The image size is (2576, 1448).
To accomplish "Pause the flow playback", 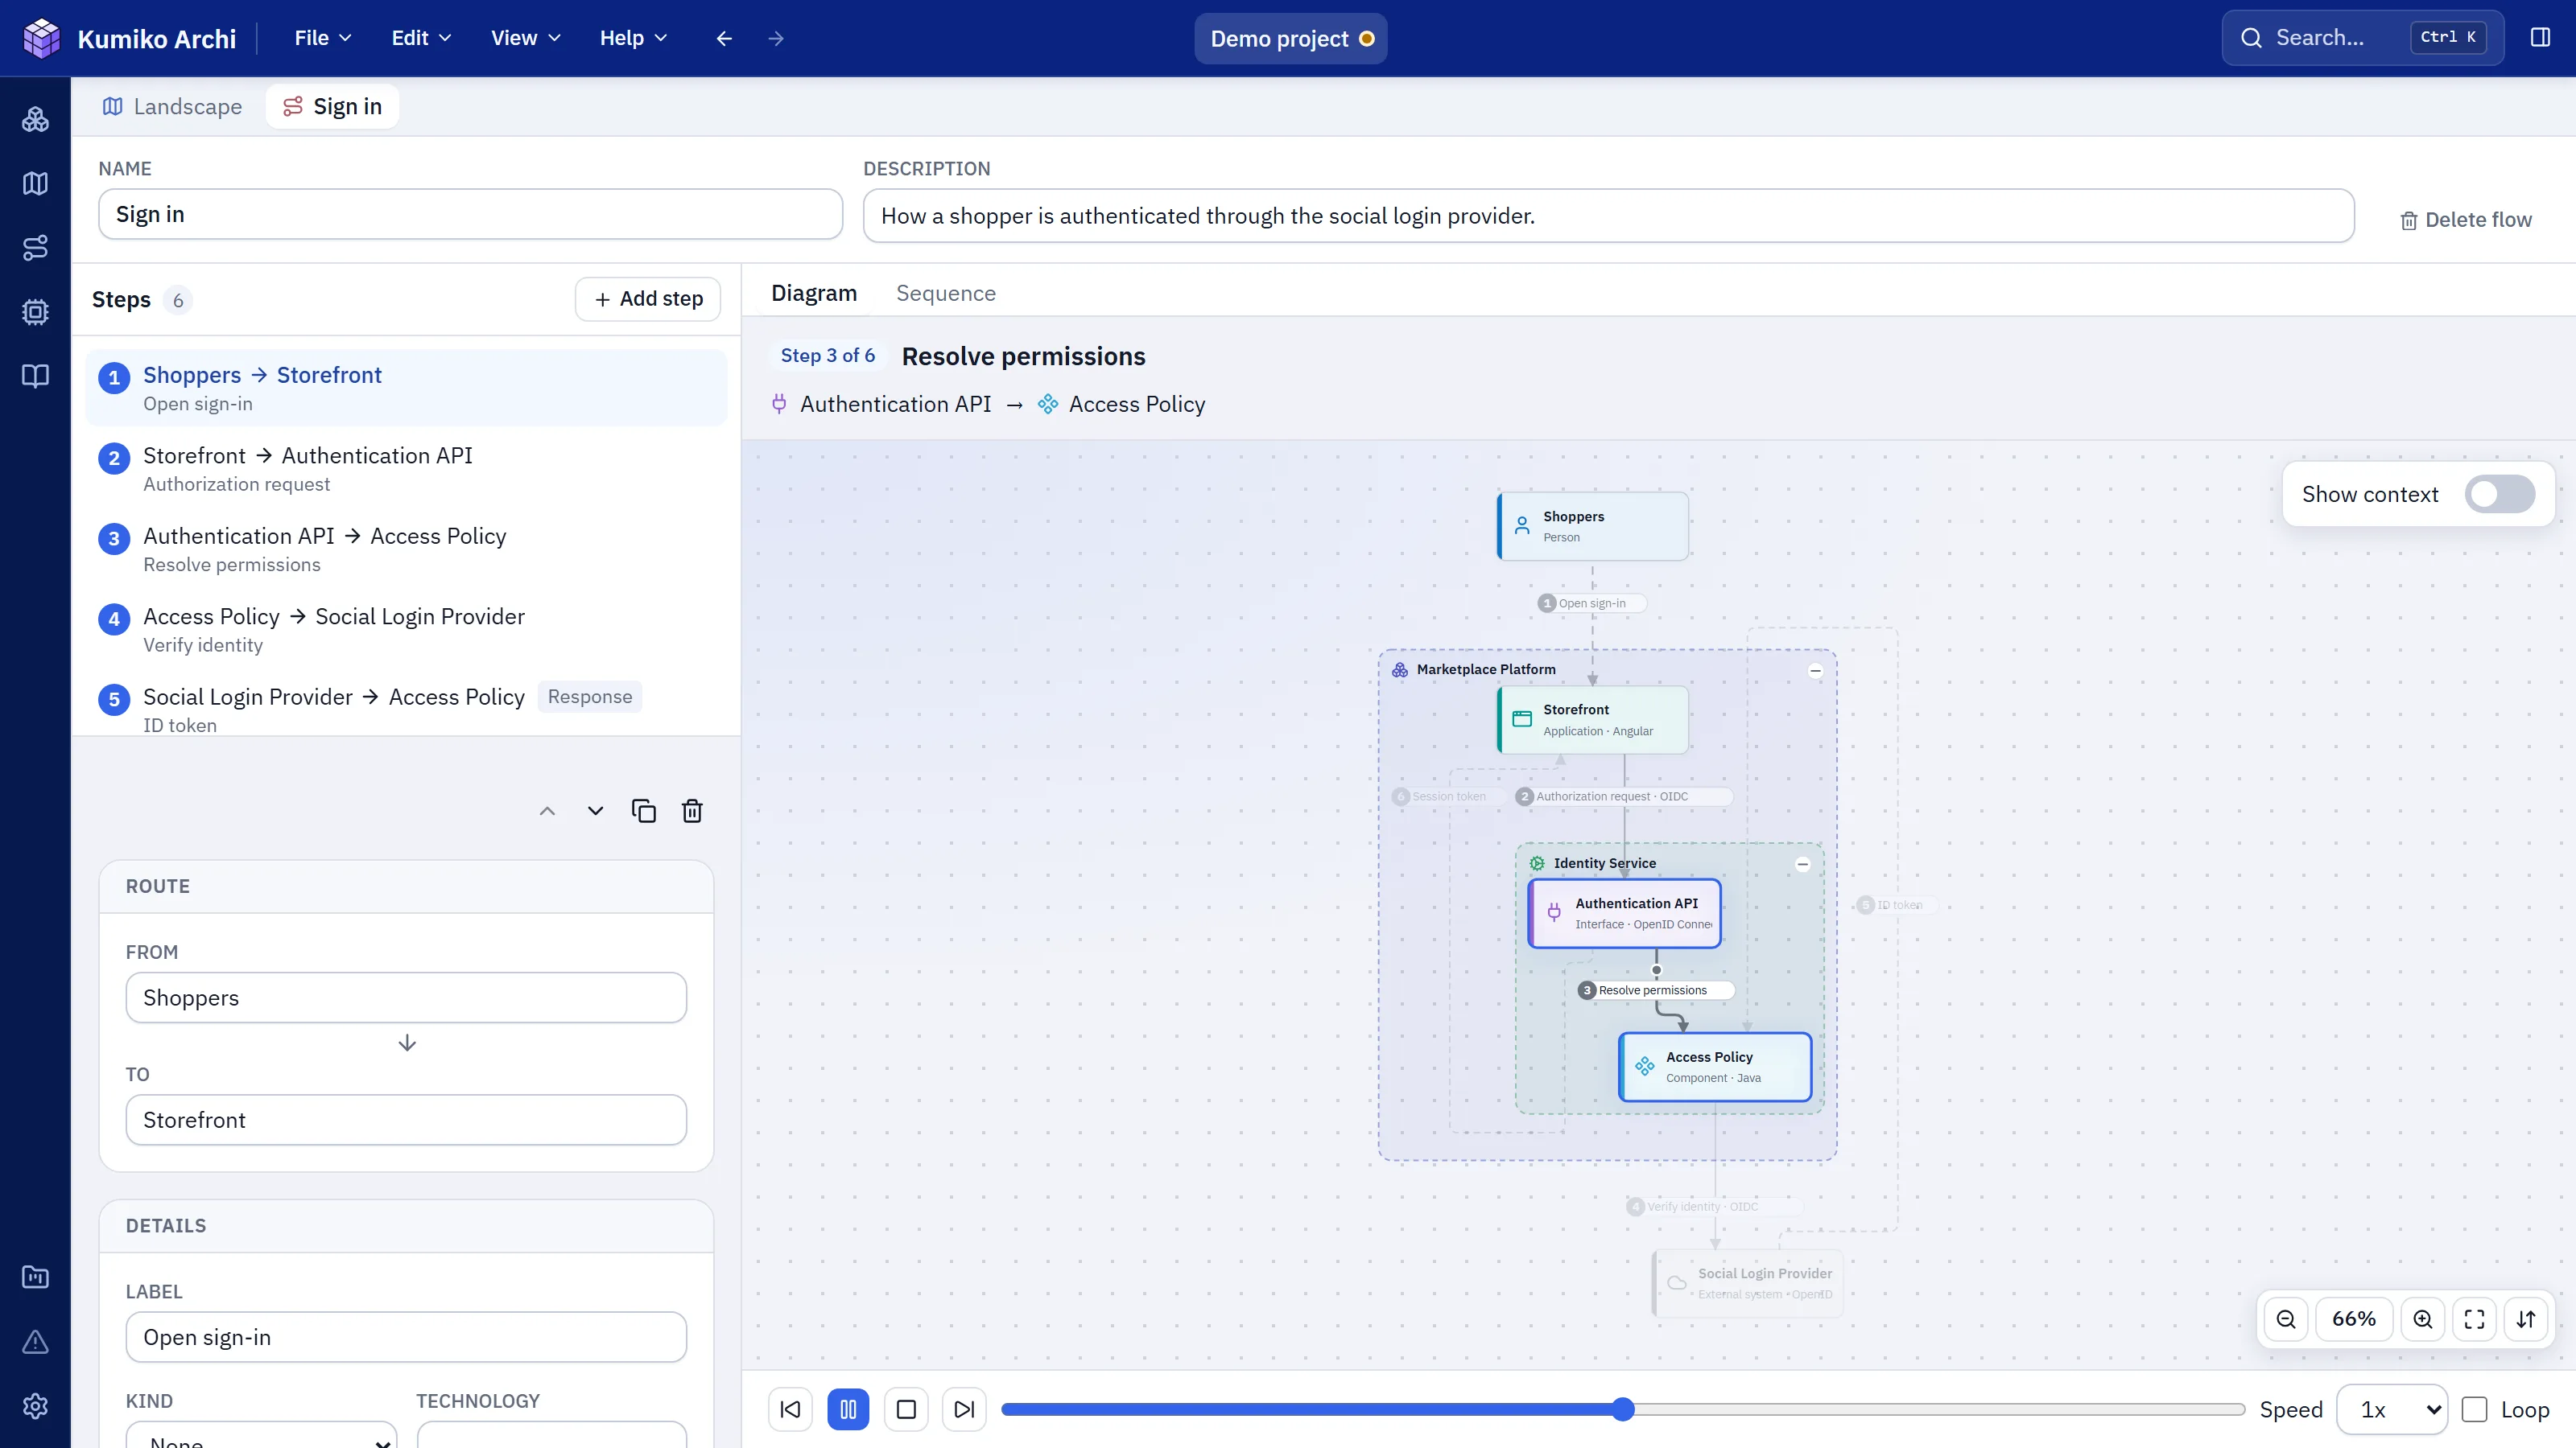I will pos(848,1409).
